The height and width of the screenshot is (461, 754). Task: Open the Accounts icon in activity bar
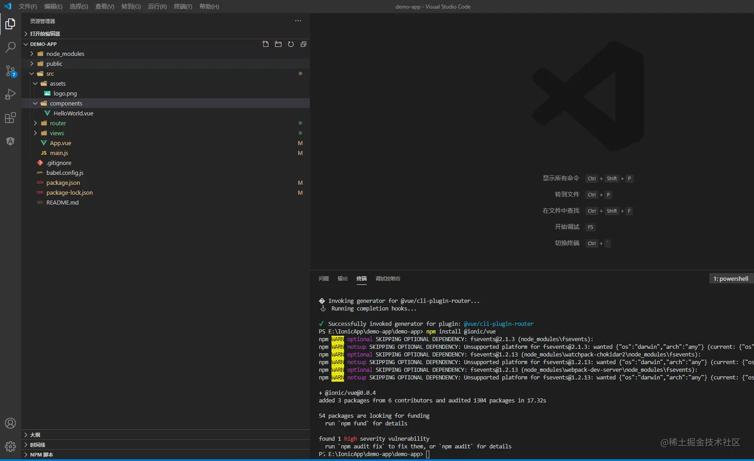point(10,423)
